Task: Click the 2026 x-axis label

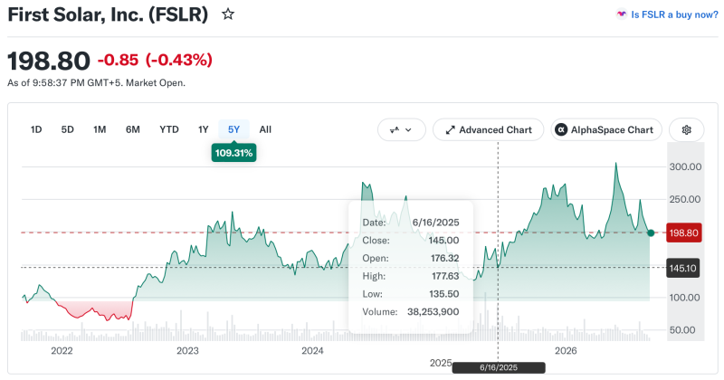Action: click(x=566, y=351)
